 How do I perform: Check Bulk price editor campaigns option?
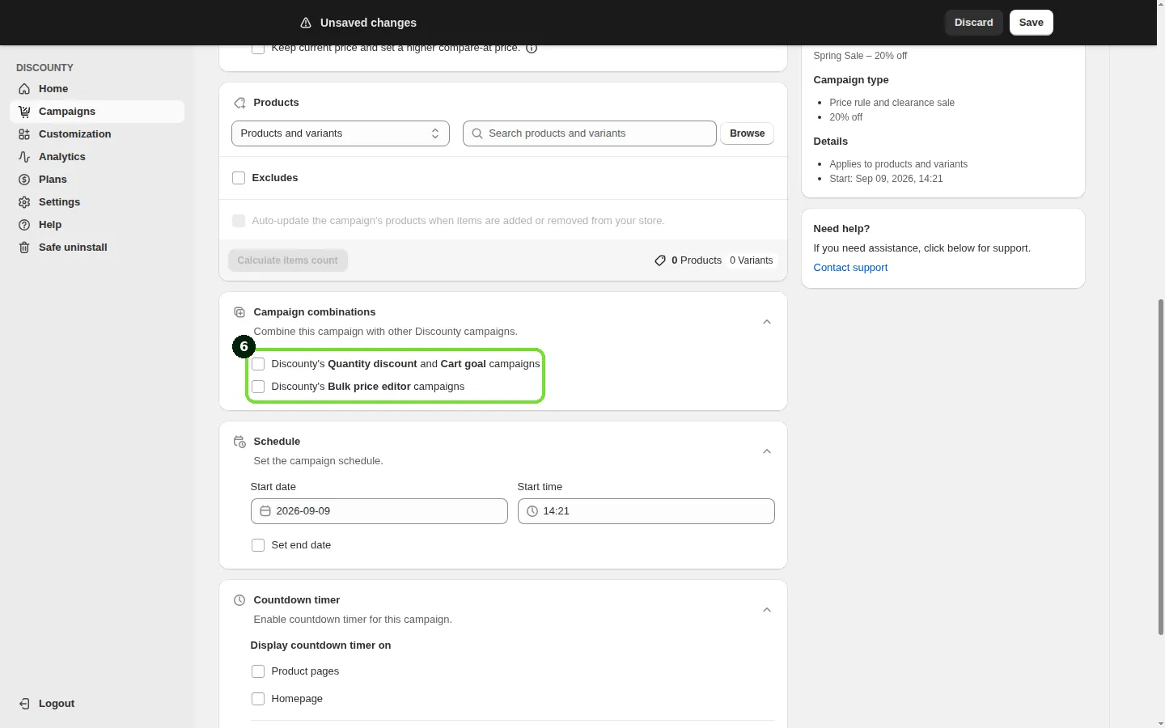pyautogui.click(x=258, y=387)
